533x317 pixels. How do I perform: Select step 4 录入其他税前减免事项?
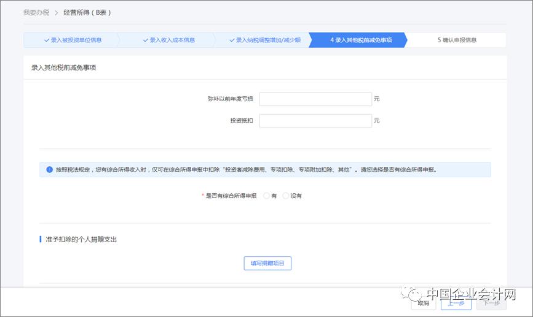click(358, 40)
